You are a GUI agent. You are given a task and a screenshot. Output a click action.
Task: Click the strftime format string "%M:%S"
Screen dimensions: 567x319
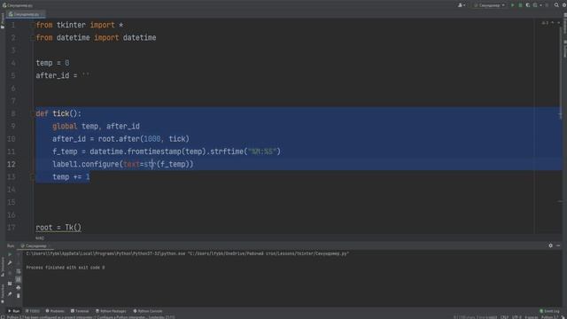click(x=262, y=152)
